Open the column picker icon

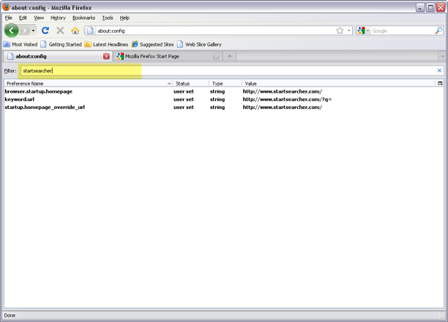[440, 83]
